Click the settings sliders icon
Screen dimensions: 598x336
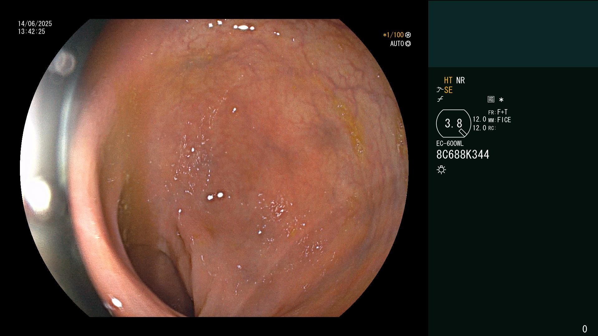point(491,99)
